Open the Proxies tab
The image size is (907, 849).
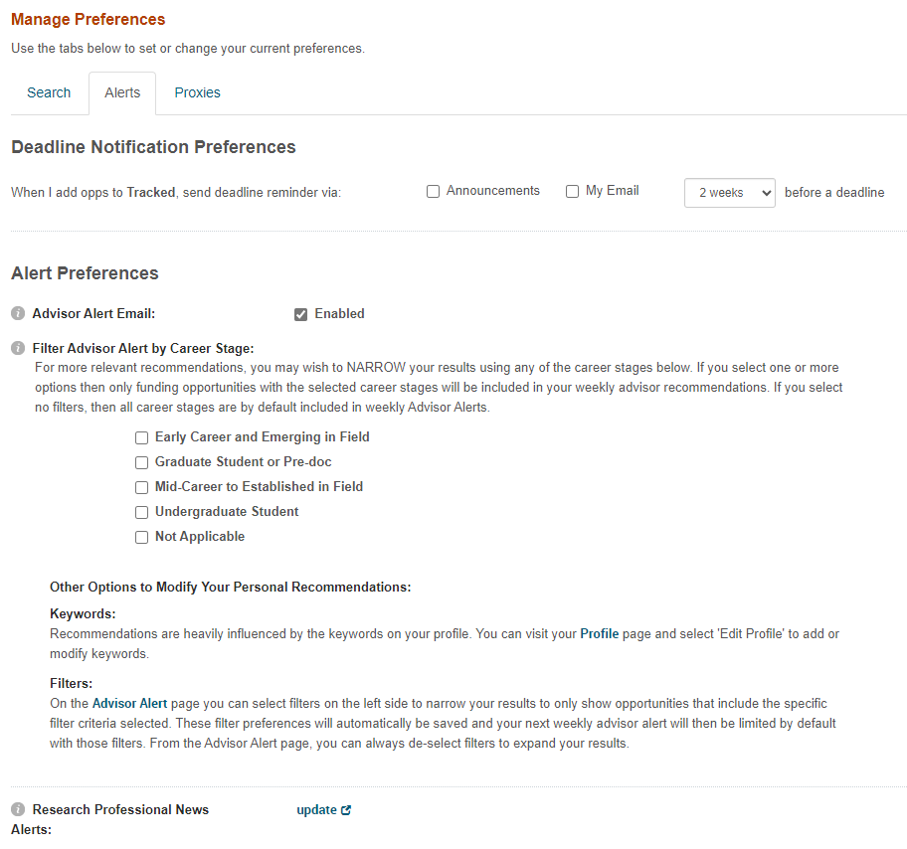coord(197,92)
